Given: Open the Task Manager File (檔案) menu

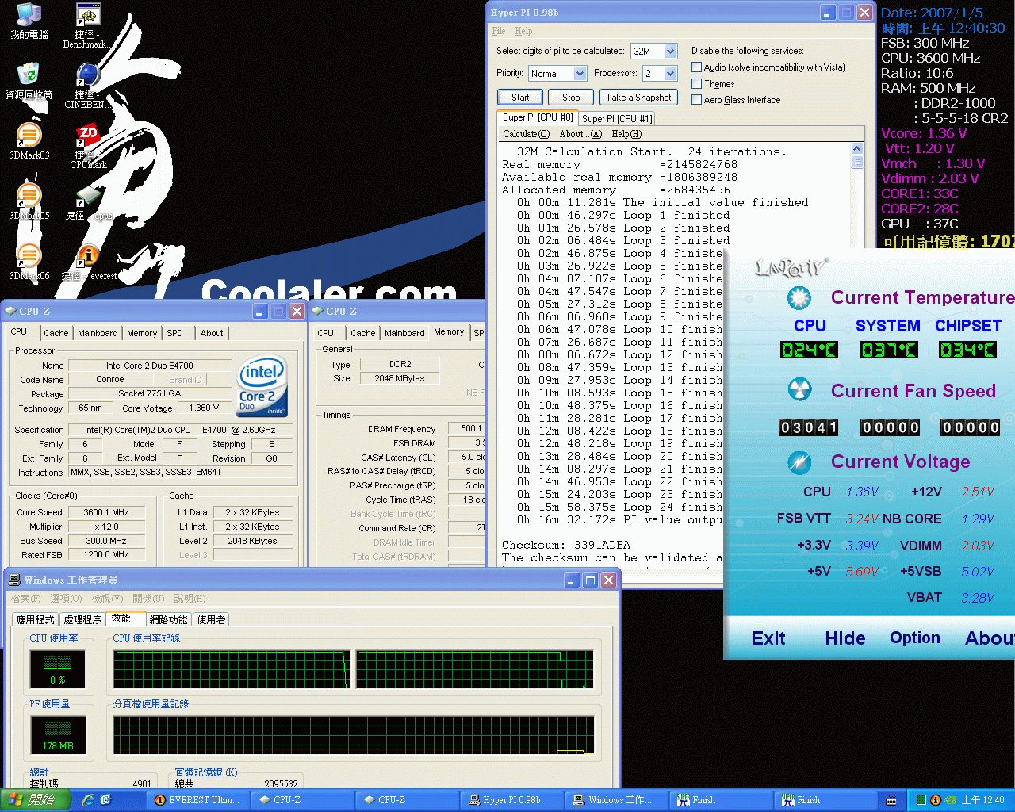Looking at the screenshot, I should click(25, 599).
